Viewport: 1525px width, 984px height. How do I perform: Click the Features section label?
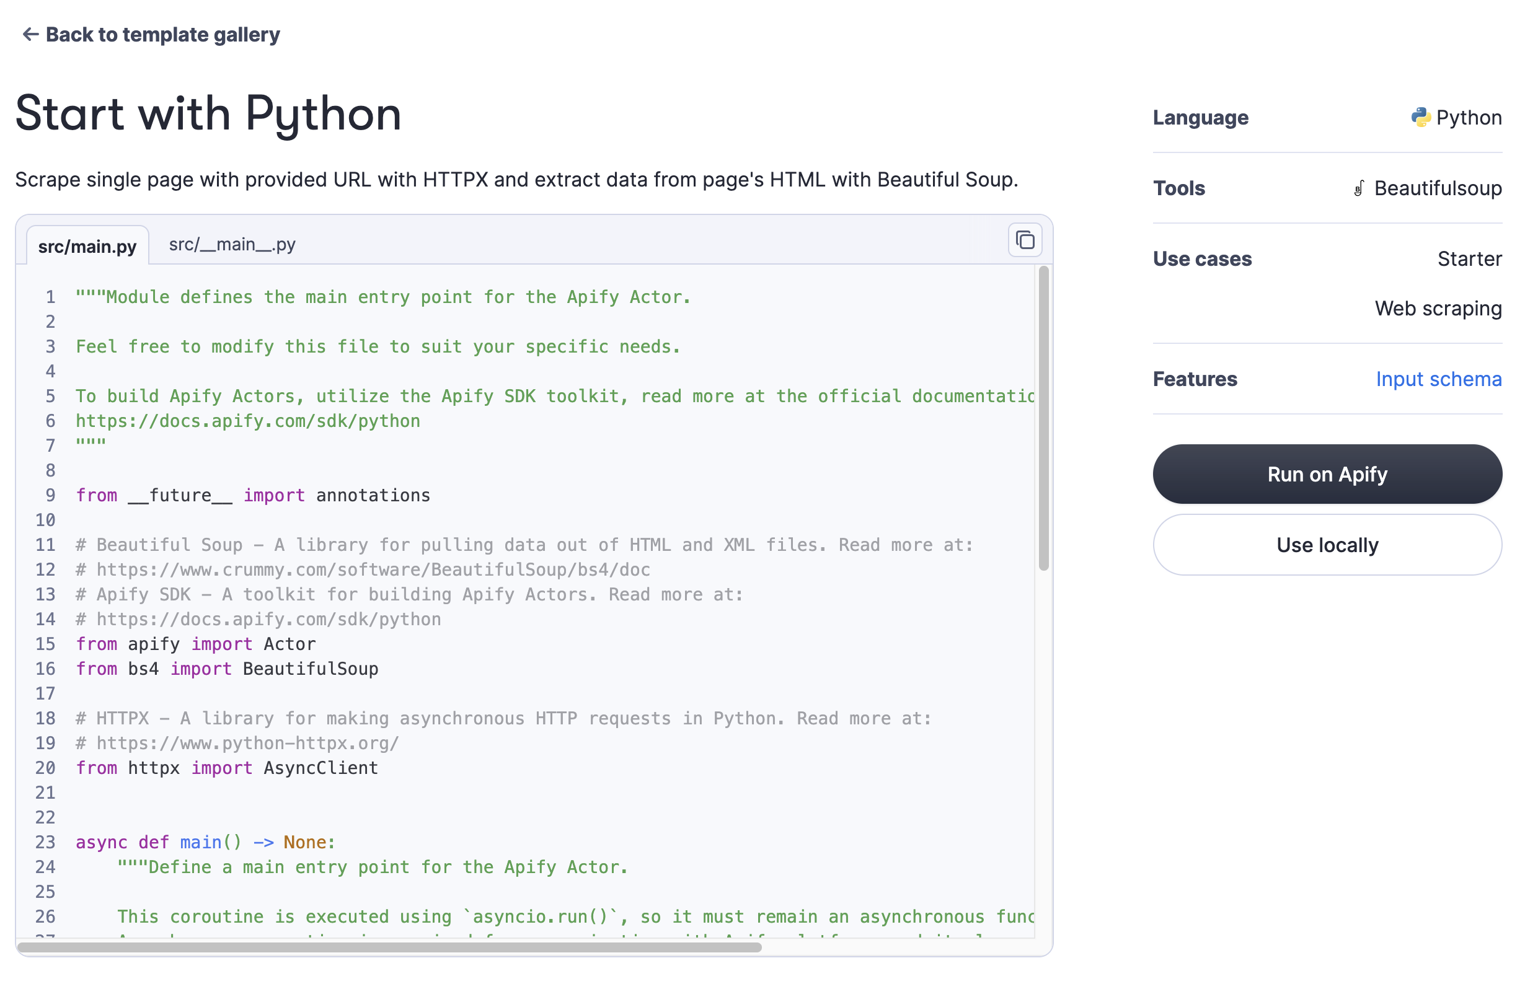pos(1195,378)
